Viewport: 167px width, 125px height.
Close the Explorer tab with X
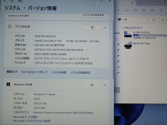click(132, 3)
